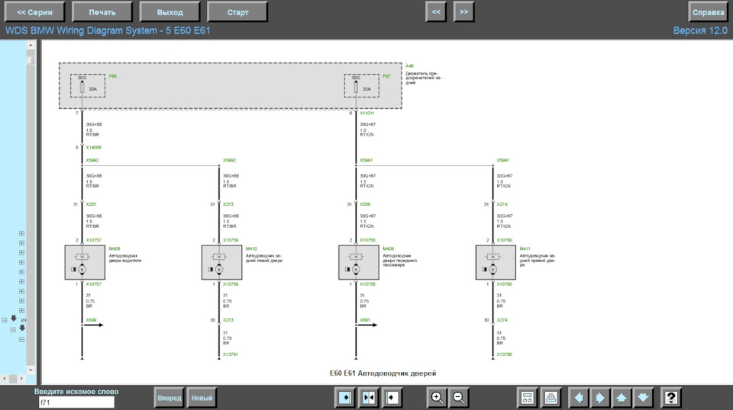Open the M411 component label

pyautogui.click(x=525, y=248)
